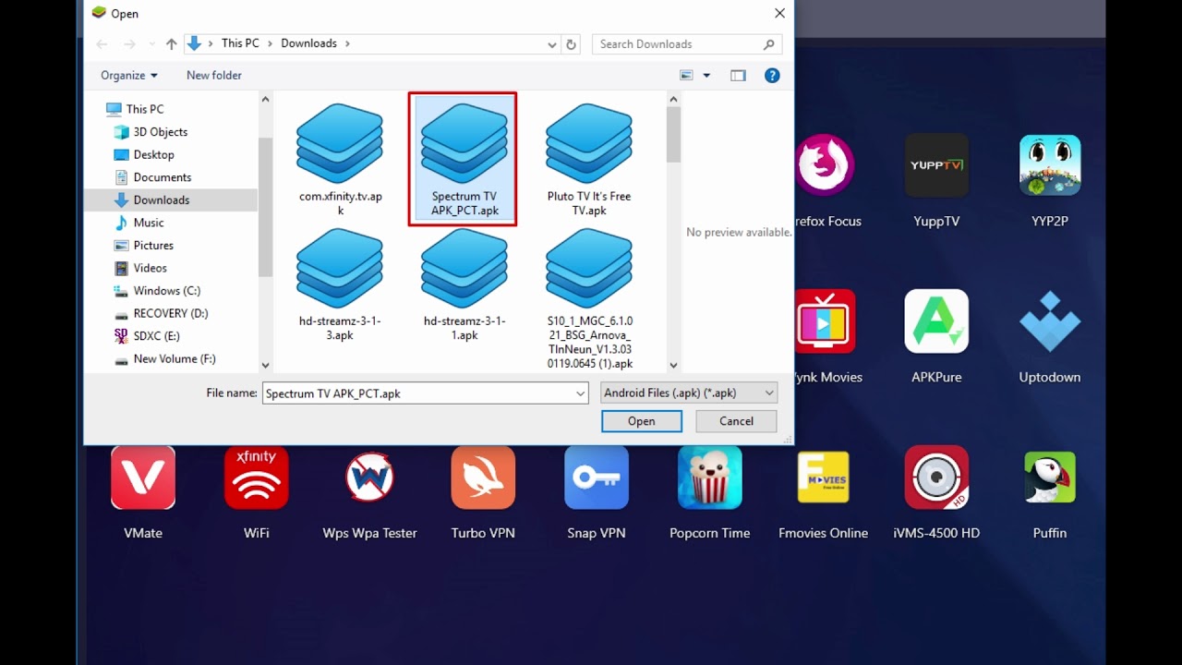Open the New folder command
The height and width of the screenshot is (665, 1182).
(x=213, y=75)
